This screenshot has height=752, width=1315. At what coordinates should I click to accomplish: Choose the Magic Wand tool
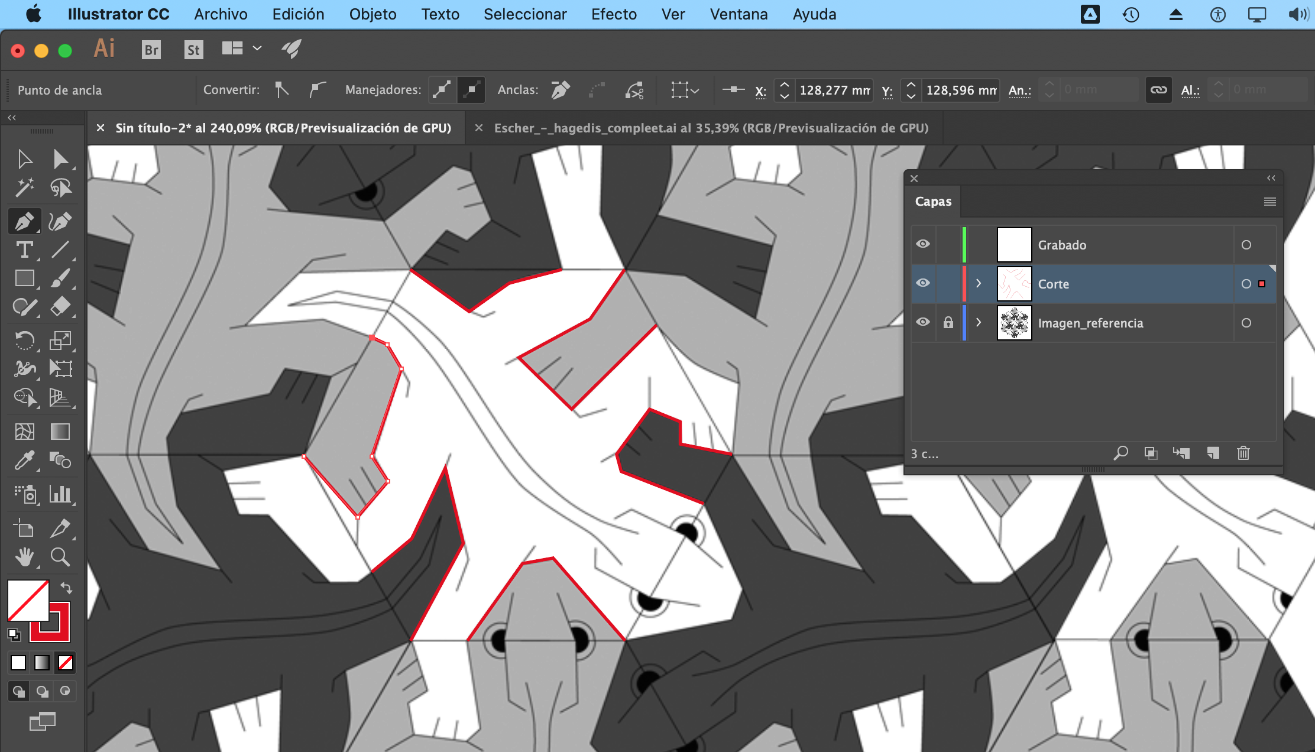(x=24, y=188)
